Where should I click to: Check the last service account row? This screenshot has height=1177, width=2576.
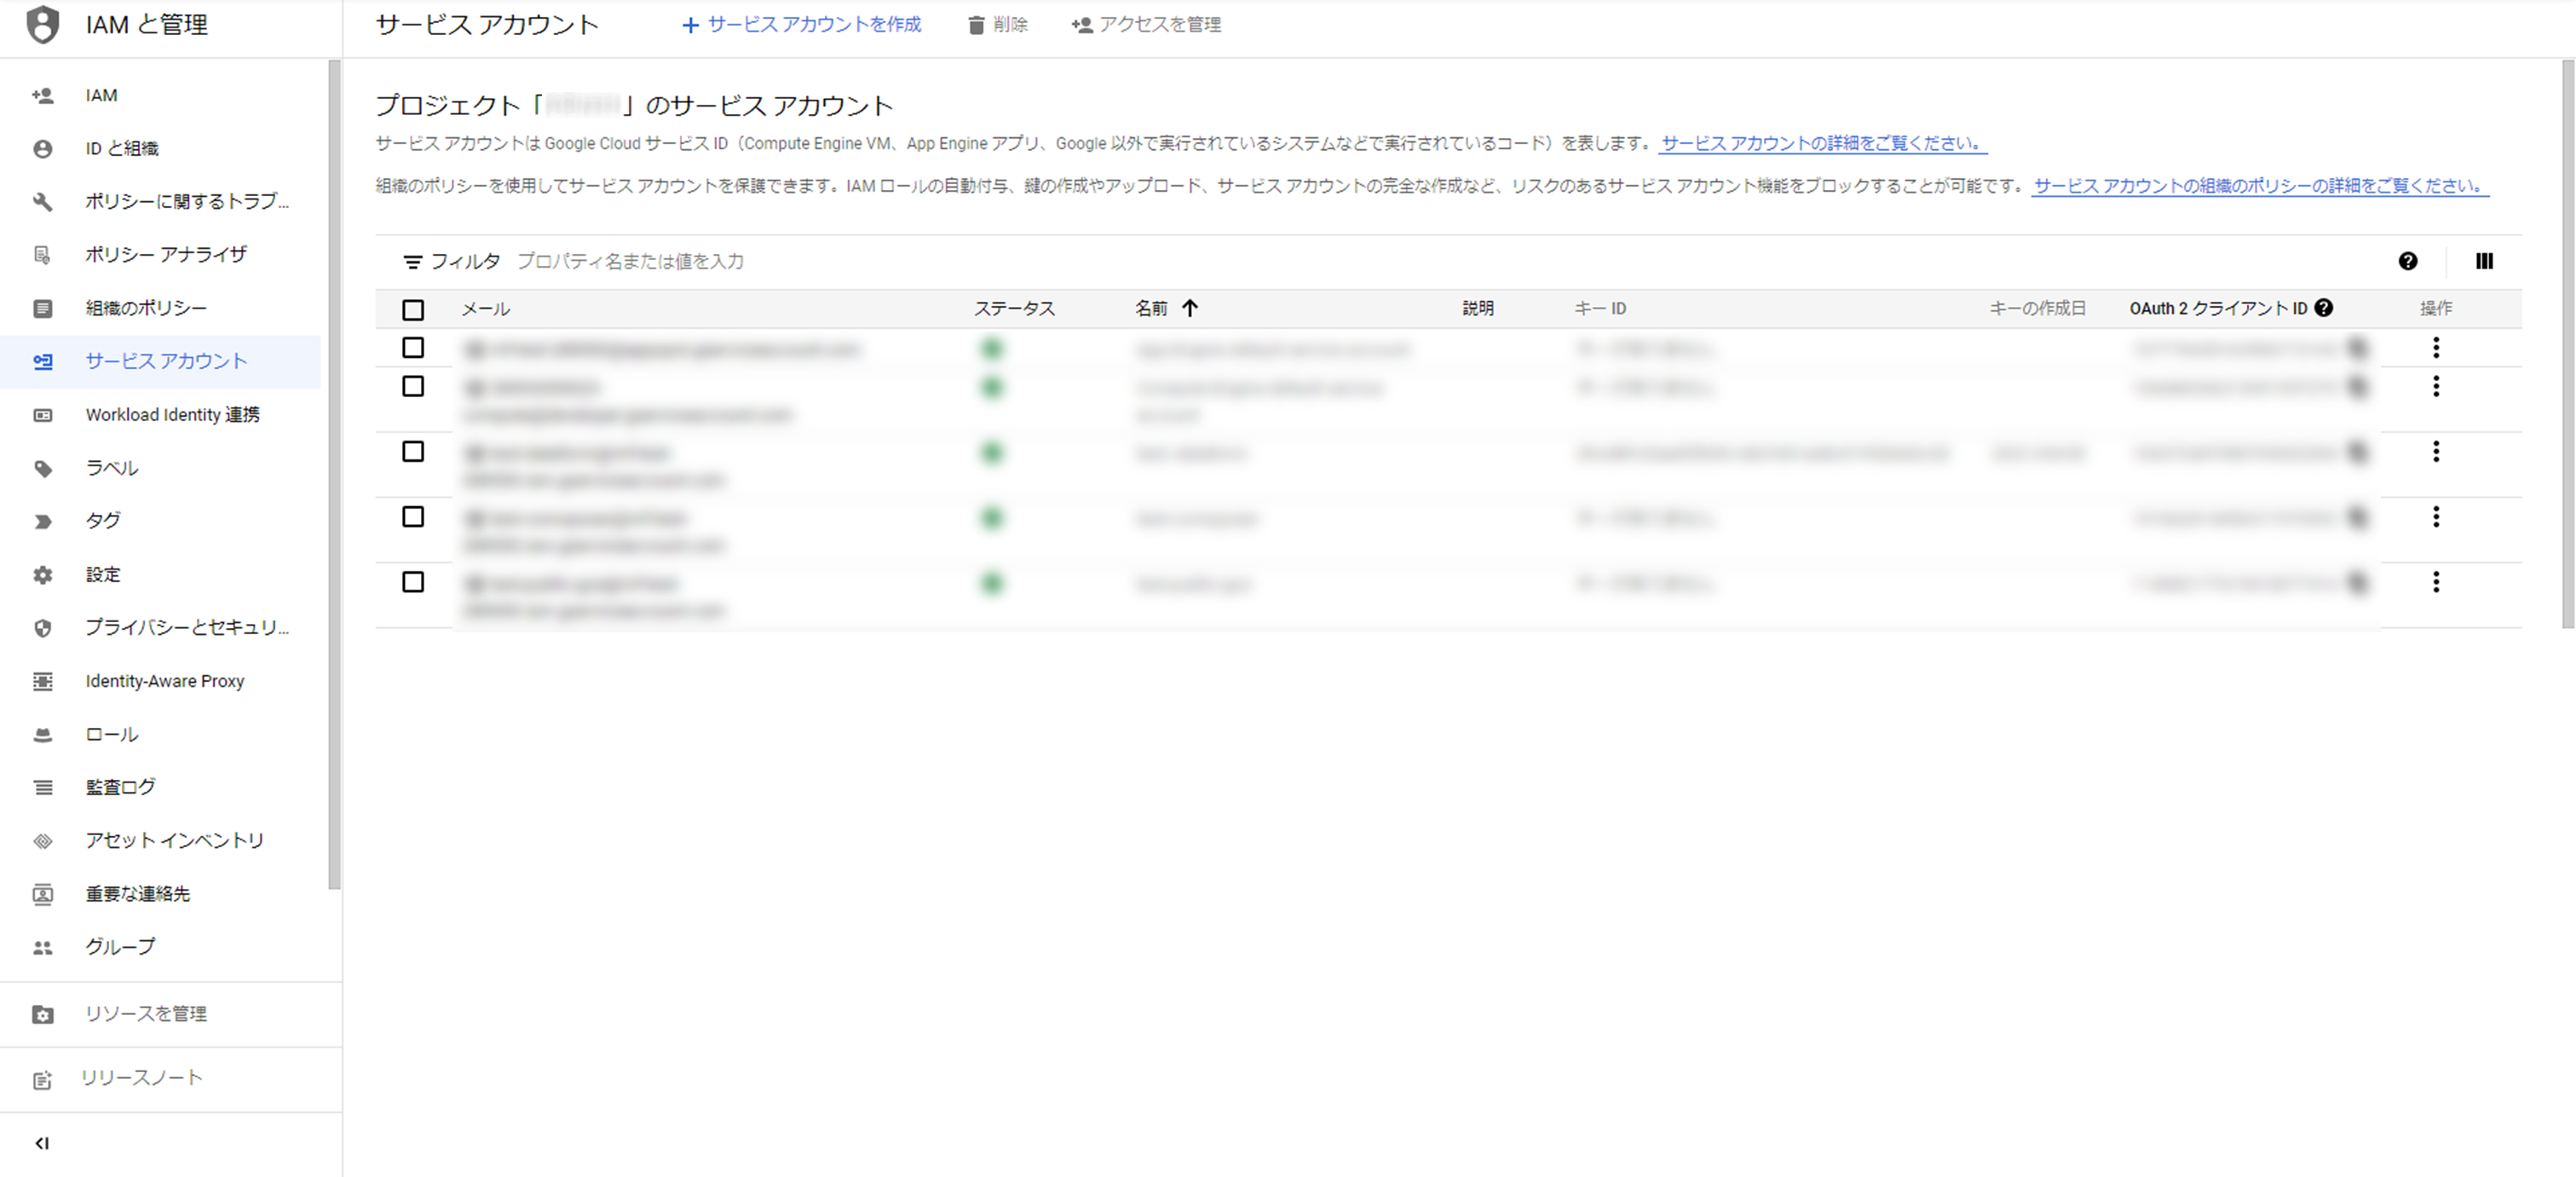pyautogui.click(x=413, y=582)
